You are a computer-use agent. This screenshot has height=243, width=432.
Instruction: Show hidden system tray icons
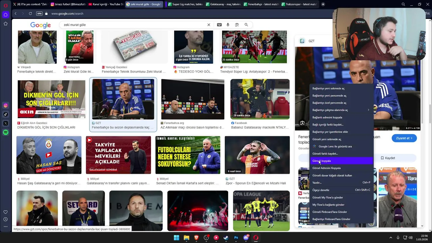[391, 238]
